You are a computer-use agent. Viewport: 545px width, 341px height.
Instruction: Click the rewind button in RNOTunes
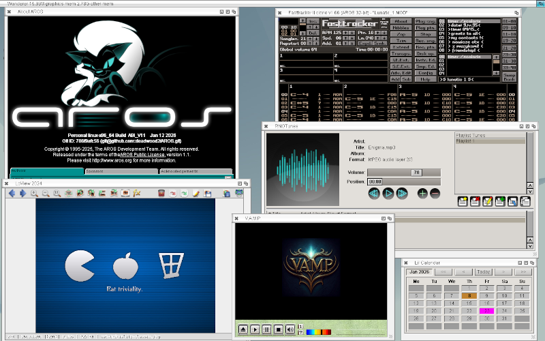click(374, 194)
